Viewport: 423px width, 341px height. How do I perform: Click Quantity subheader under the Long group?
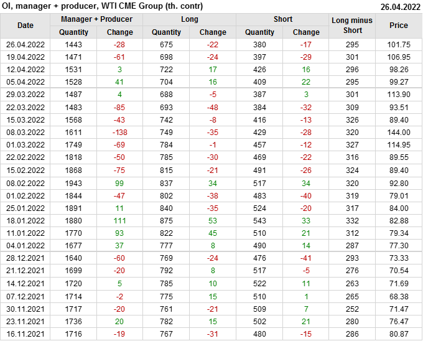[x=167, y=32]
